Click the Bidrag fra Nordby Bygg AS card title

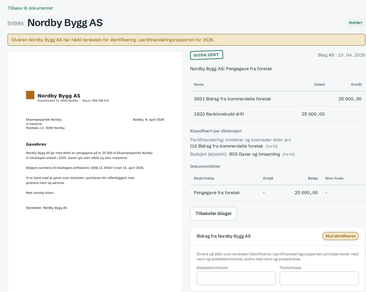[224, 236]
